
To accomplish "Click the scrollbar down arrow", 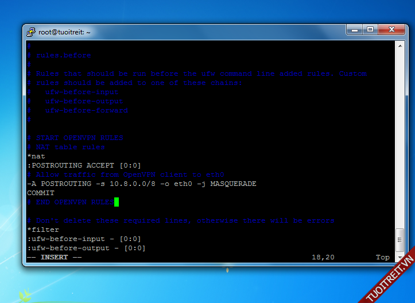I will [400, 258].
